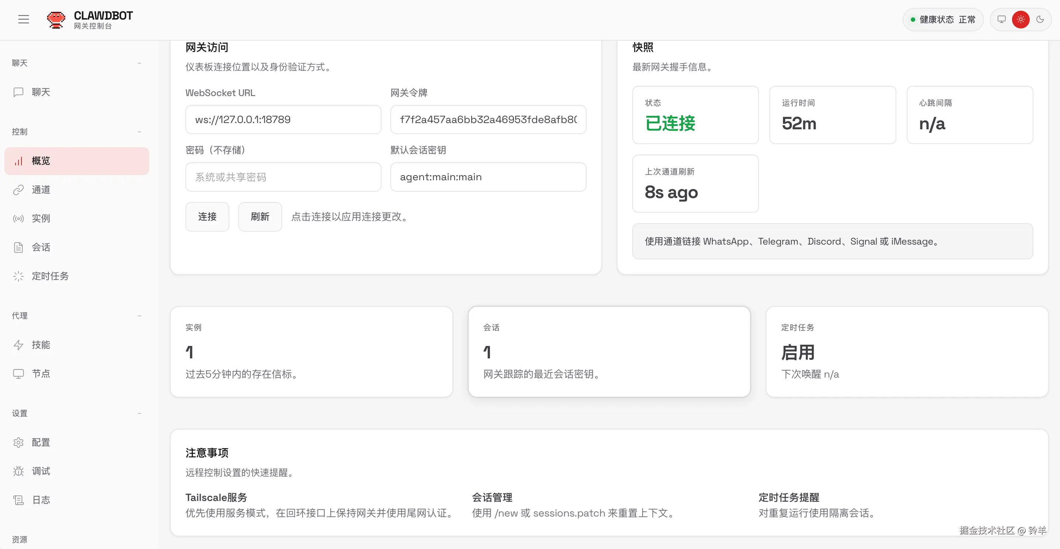Open the hamburger navigation menu
Viewport: 1060px width, 549px height.
24,19
